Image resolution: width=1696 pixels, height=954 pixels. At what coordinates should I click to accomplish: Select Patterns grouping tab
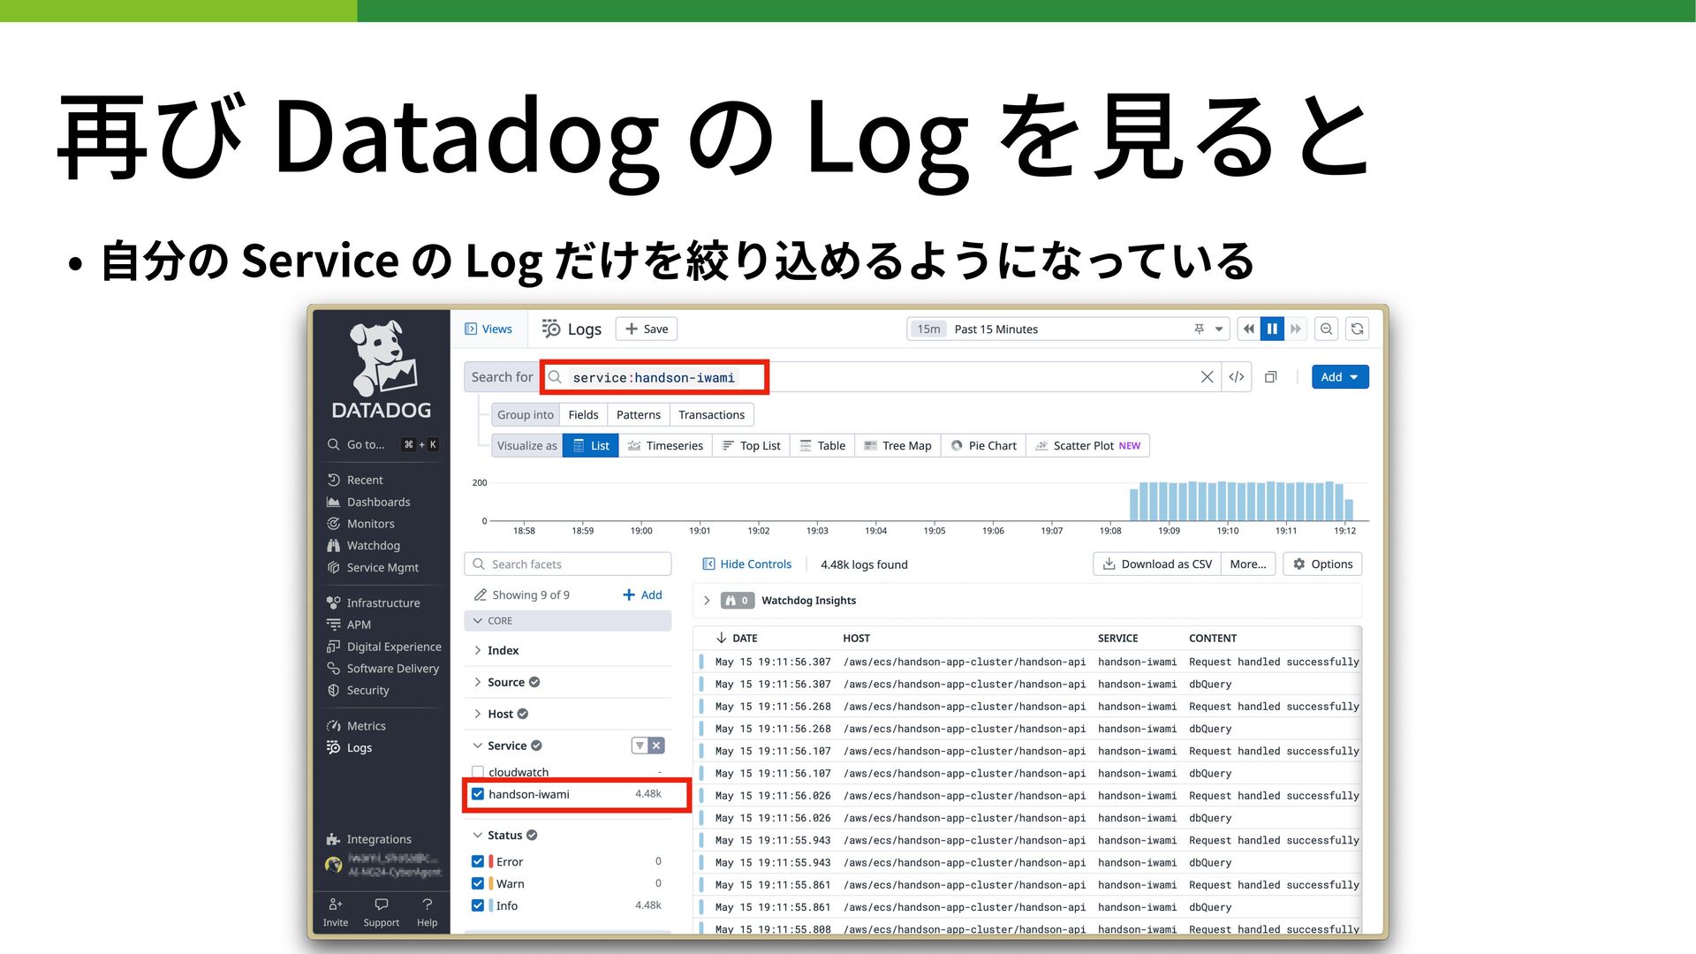tap(639, 414)
